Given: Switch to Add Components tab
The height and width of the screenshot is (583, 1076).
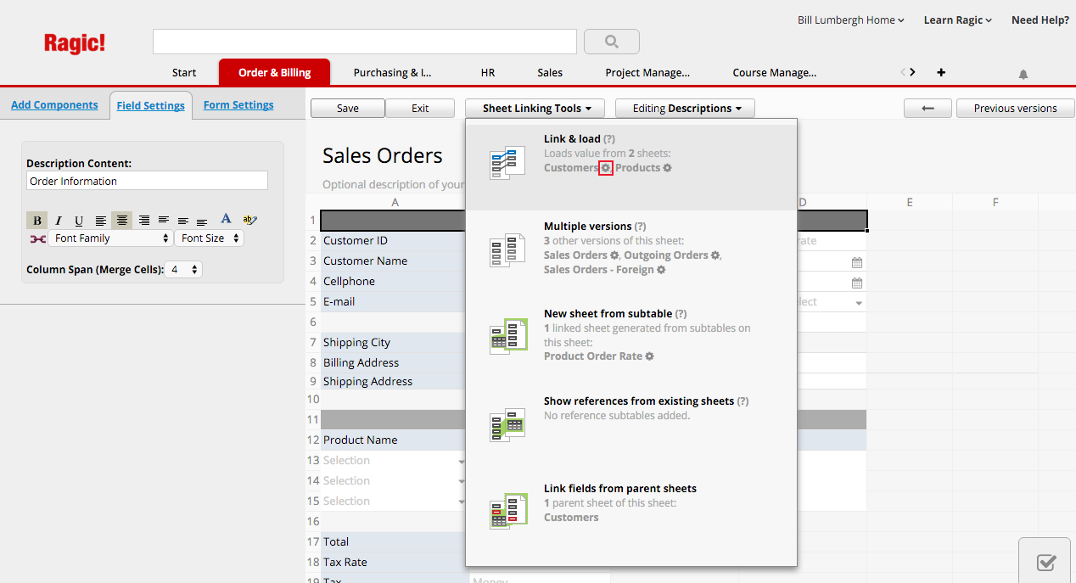Looking at the screenshot, I should pos(54,105).
